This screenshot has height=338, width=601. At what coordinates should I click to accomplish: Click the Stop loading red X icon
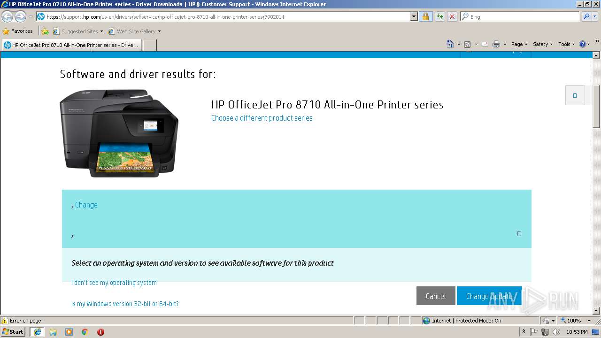click(x=452, y=16)
